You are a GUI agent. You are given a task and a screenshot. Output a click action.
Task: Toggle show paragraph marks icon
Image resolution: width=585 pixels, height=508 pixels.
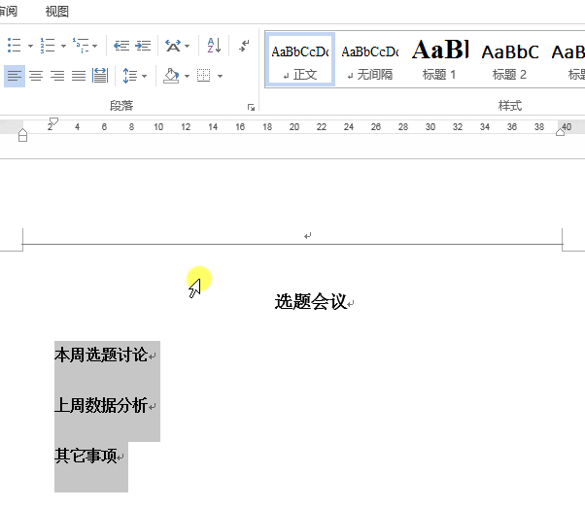[x=244, y=46]
